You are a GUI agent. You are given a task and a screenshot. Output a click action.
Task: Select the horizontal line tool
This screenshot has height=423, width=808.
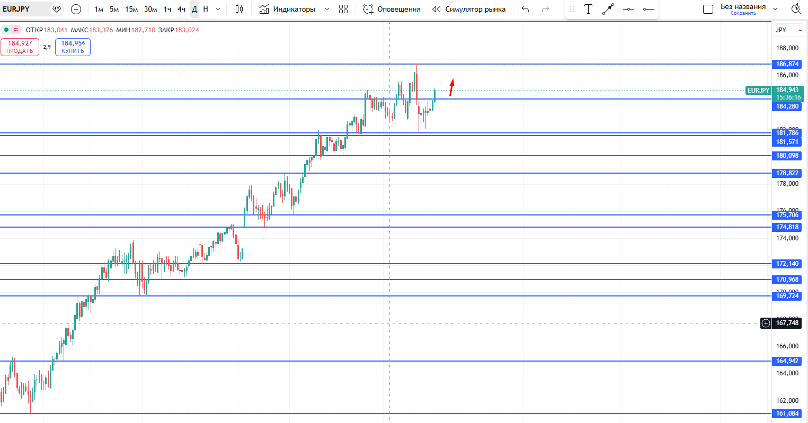(628, 9)
